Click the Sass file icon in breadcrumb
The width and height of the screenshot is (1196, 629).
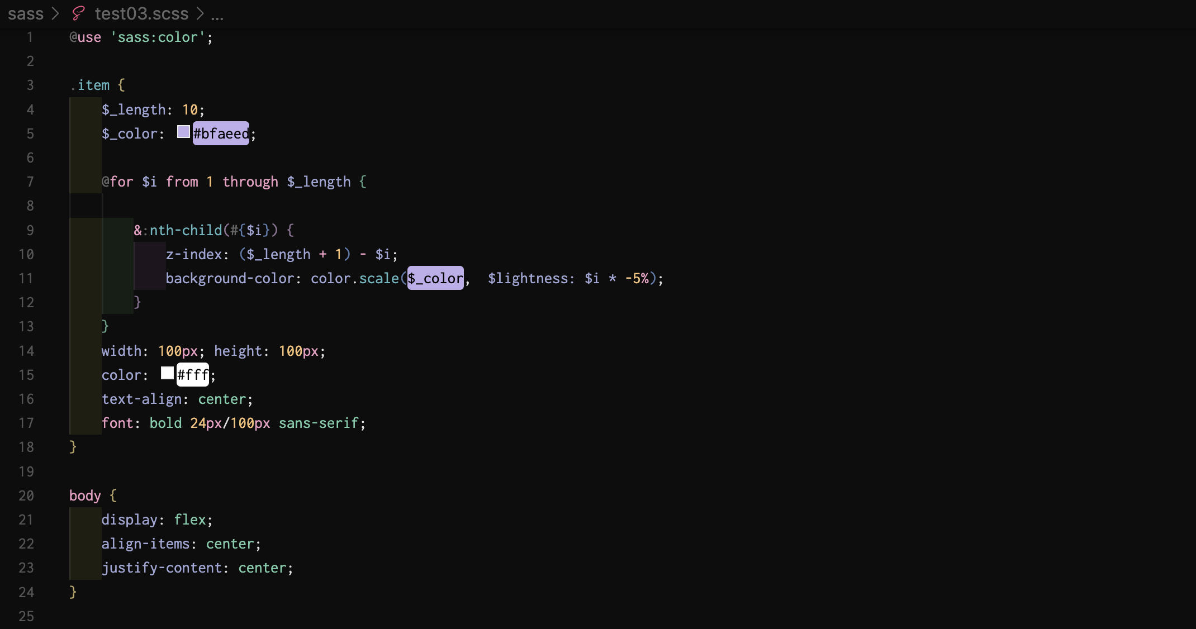click(x=78, y=13)
